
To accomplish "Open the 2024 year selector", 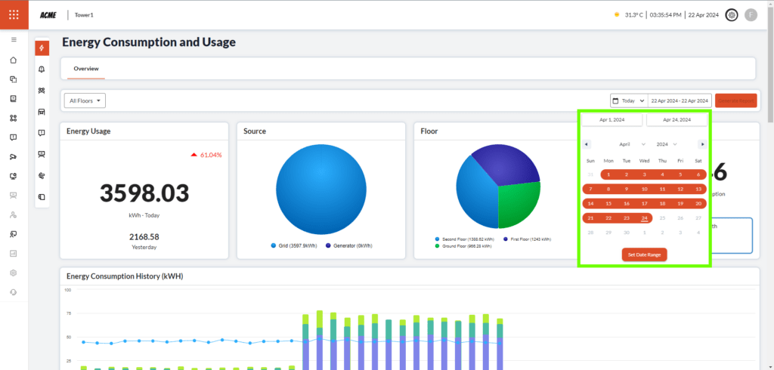I will pyautogui.click(x=666, y=143).
